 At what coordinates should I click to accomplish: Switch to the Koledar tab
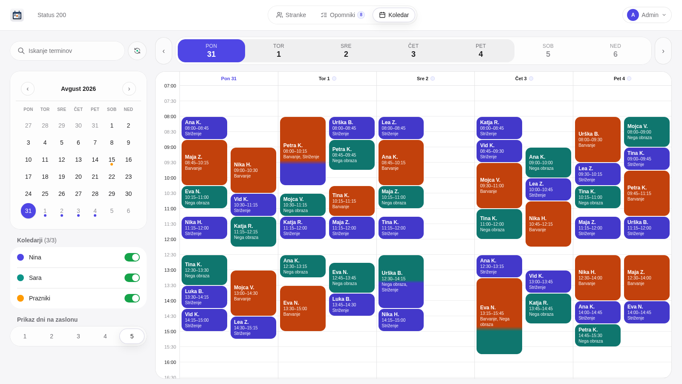[394, 15]
